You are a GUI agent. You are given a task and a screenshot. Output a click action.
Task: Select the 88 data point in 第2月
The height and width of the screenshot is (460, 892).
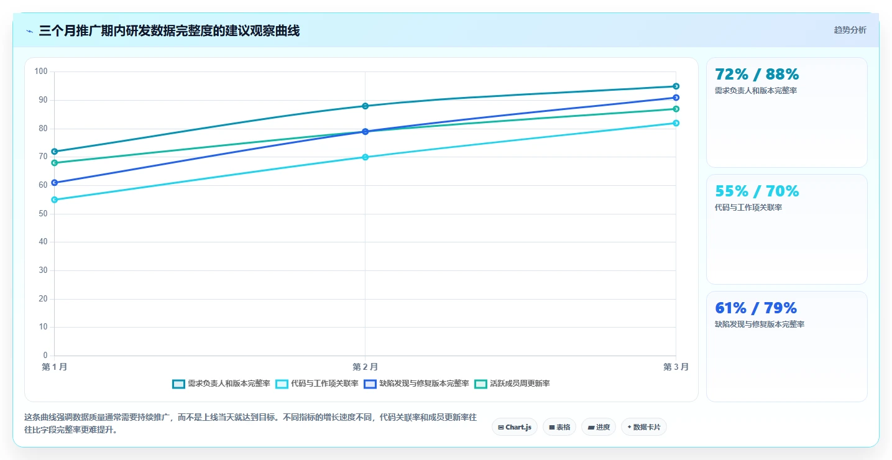click(366, 106)
